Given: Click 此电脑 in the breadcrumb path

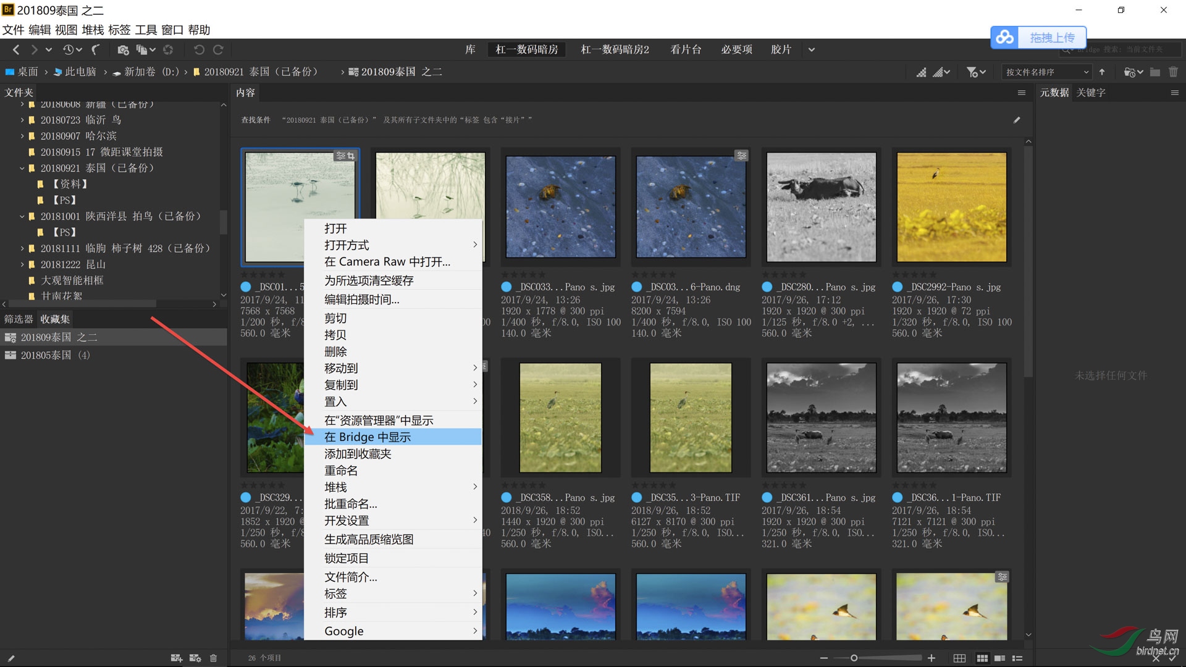Looking at the screenshot, I should tap(80, 72).
